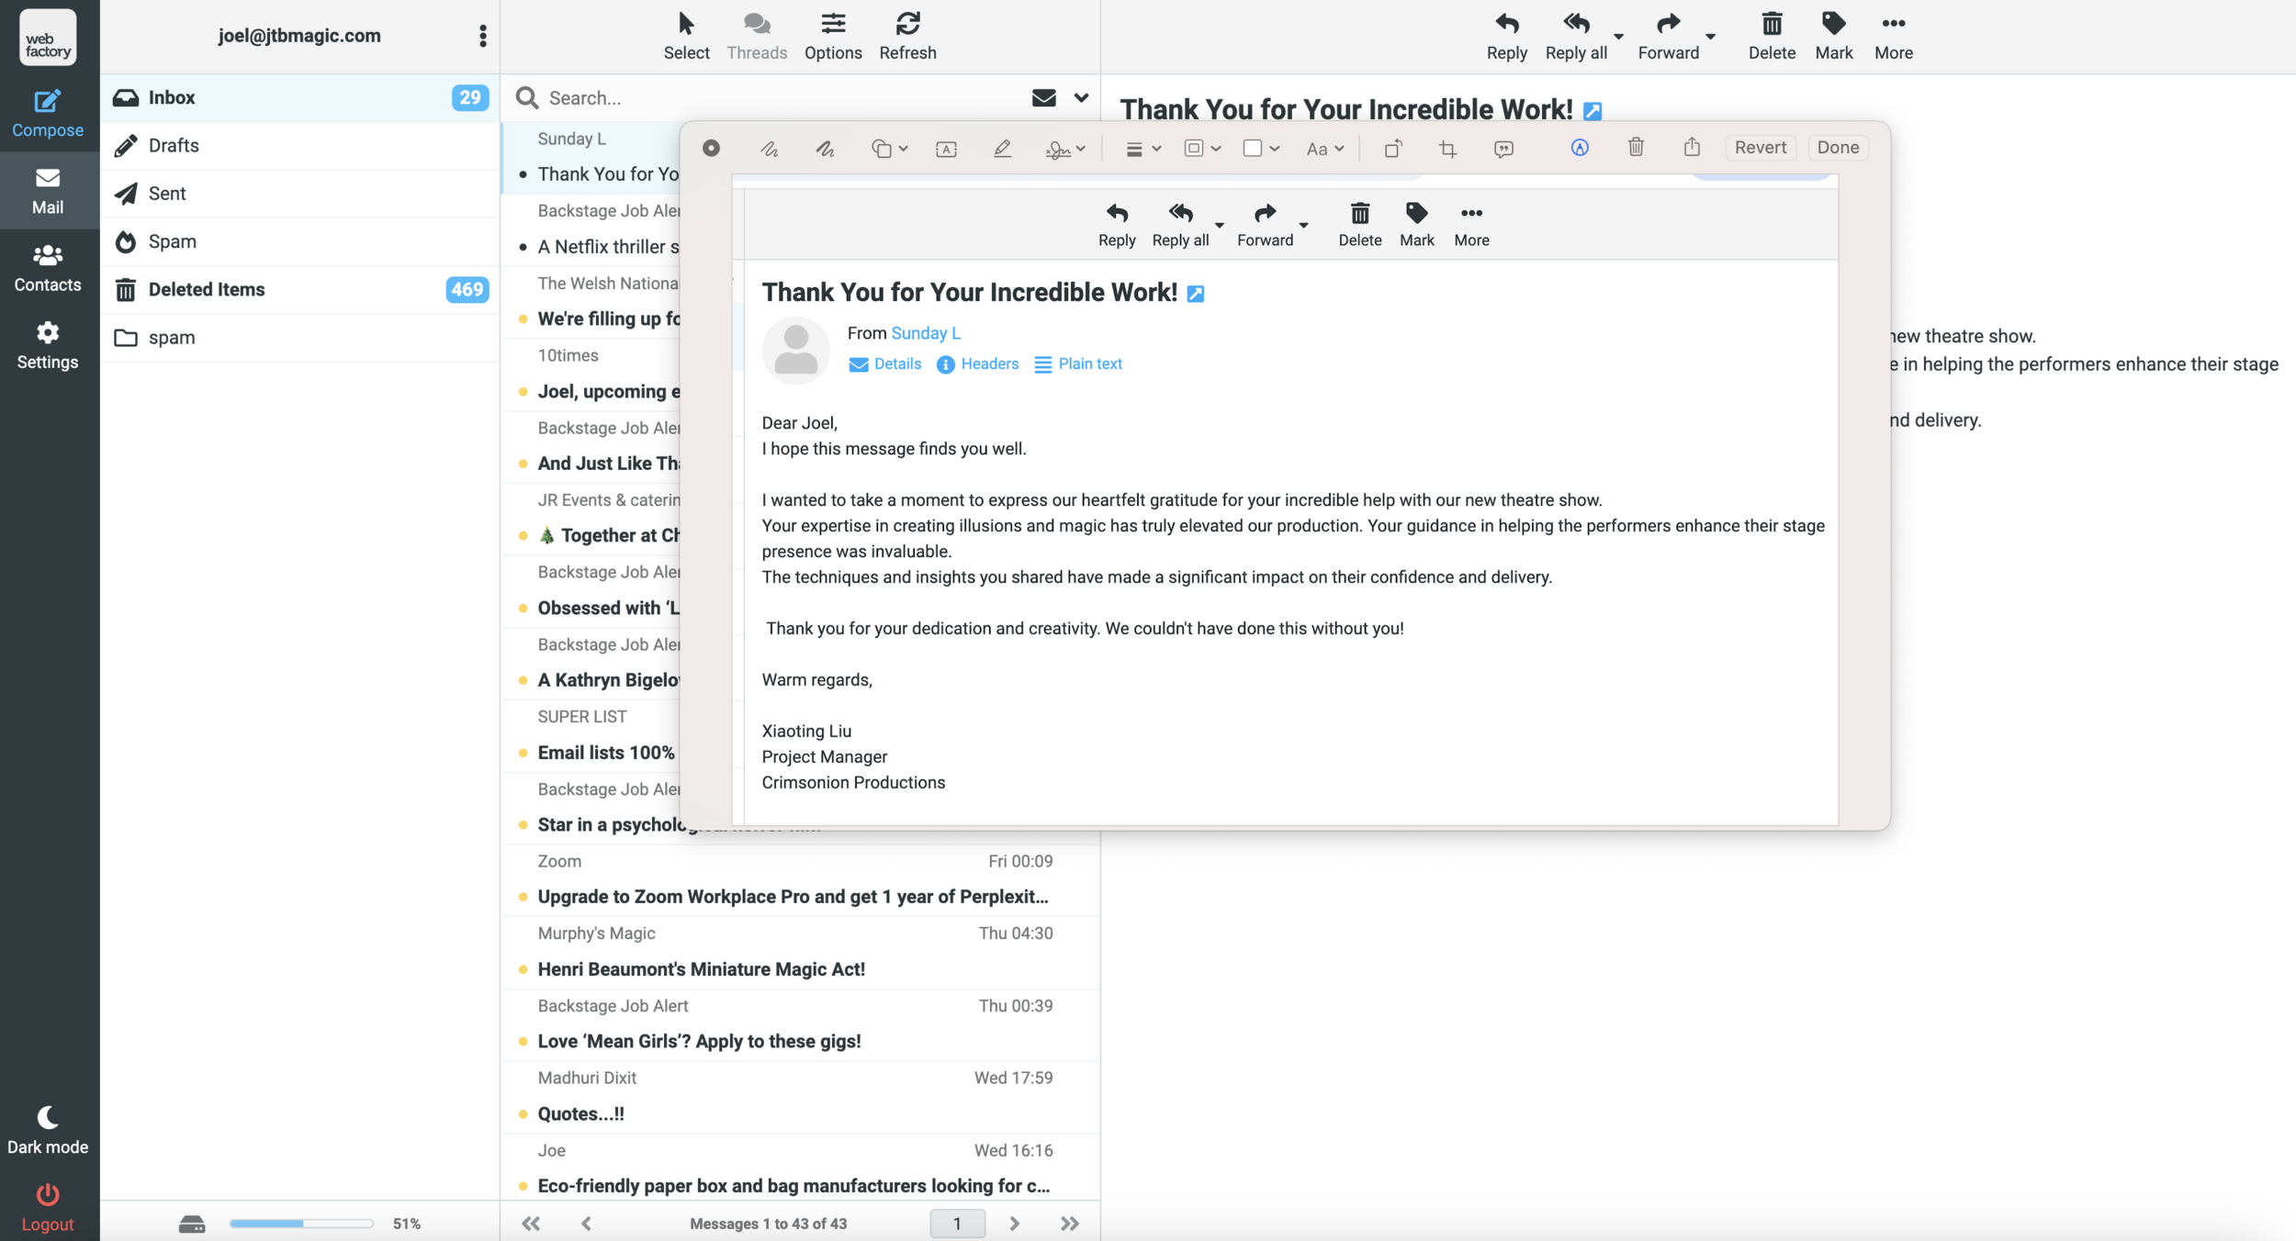Click the image description speech-bubble icon
The height and width of the screenshot is (1241, 2296).
[1503, 149]
